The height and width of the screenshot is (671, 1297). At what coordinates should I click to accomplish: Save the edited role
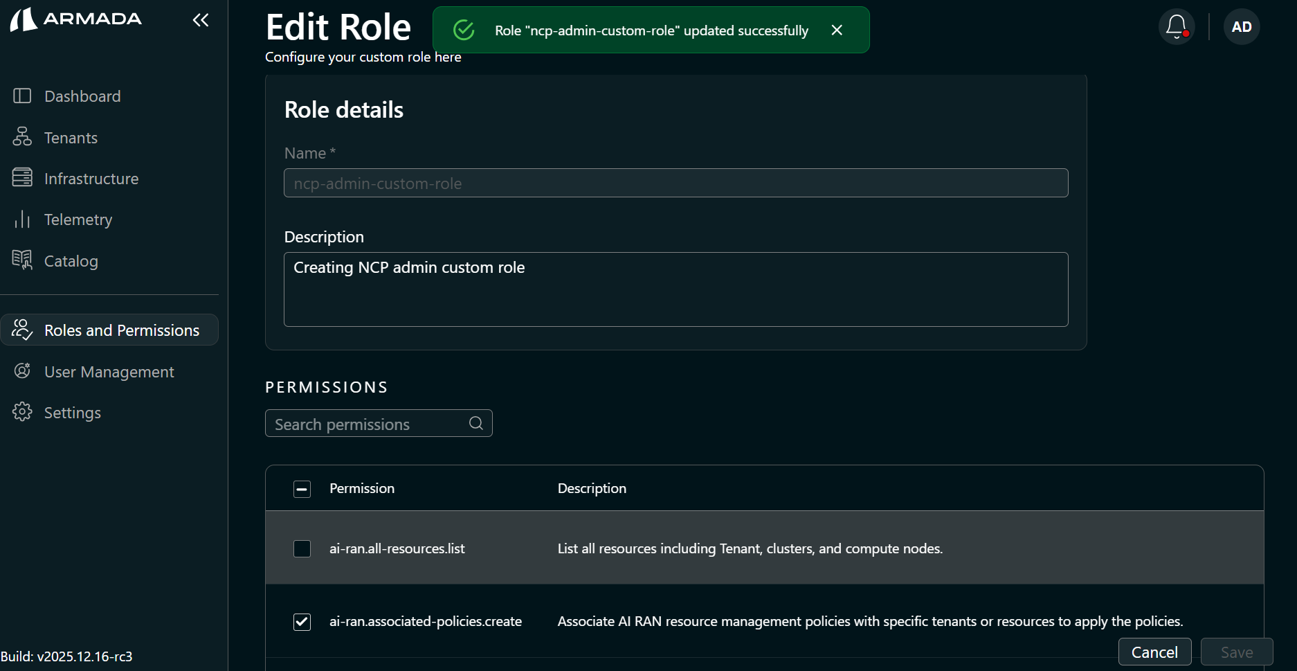pyautogui.click(x=1237, y=652)
